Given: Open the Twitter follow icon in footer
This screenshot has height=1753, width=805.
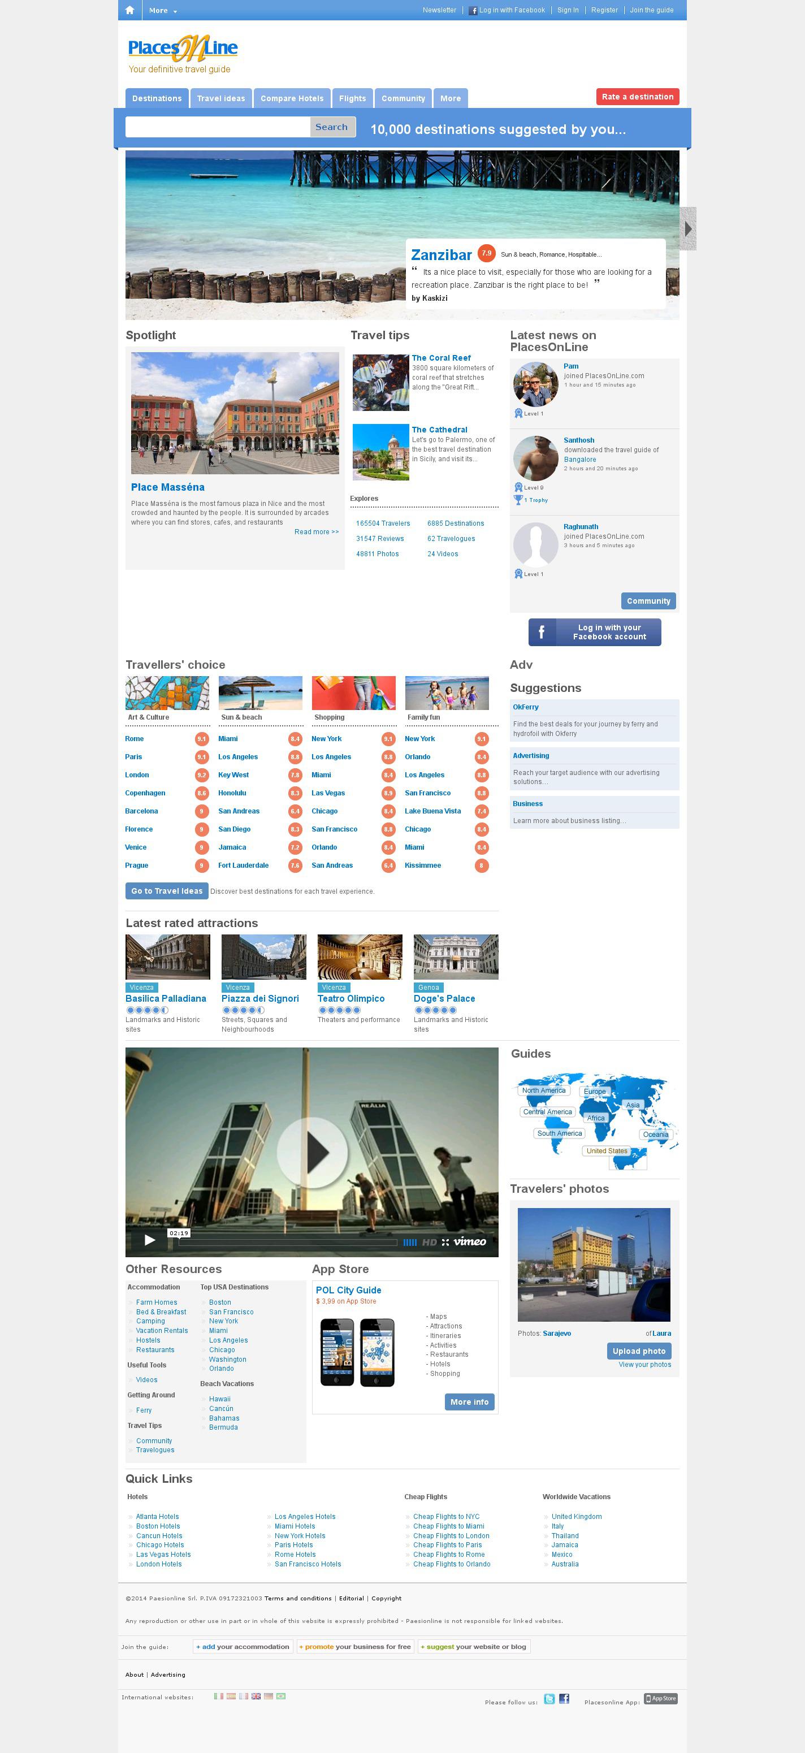Looking at the screenshot, I should [x=549, y=1699].
